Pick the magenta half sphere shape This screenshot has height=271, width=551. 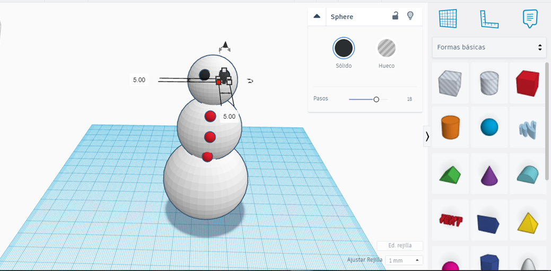[x=450, y=266]
